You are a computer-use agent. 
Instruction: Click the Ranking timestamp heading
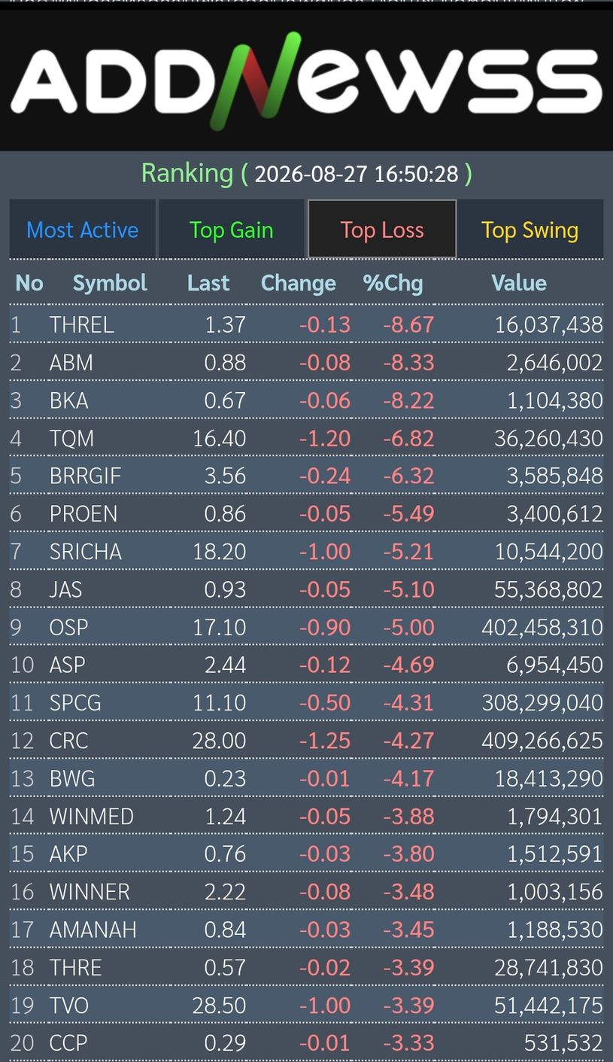click(x=307, y=174)
